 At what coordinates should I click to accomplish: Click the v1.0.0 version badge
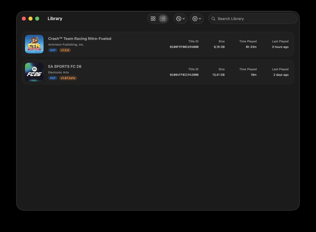[65, 50]
